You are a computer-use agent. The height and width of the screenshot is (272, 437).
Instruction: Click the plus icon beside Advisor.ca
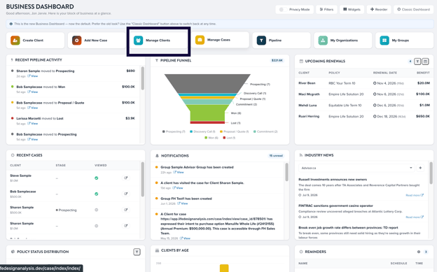point(420,168)
